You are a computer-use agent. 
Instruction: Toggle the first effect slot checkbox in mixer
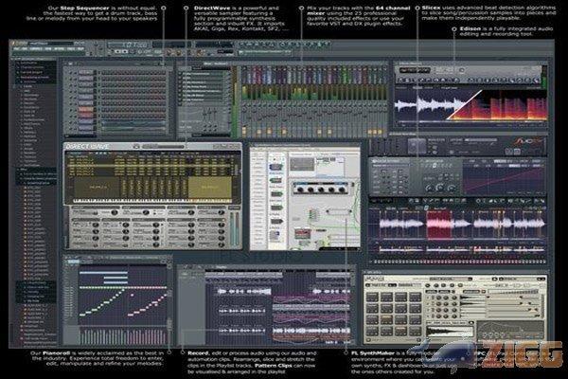point(180,74)
